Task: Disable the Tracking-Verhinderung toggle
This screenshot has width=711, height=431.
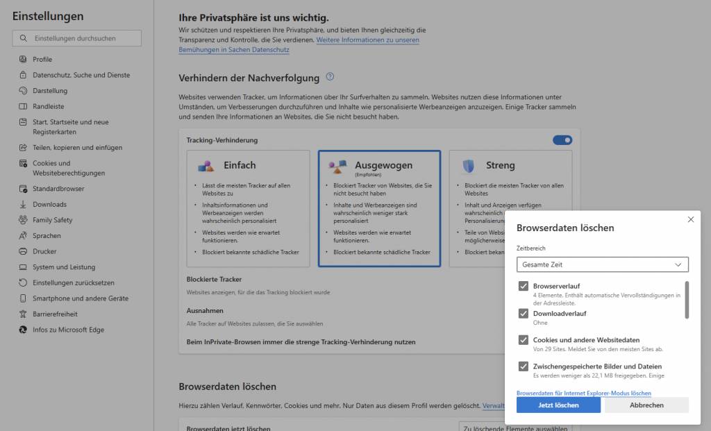Action: [x=562, y=140]
